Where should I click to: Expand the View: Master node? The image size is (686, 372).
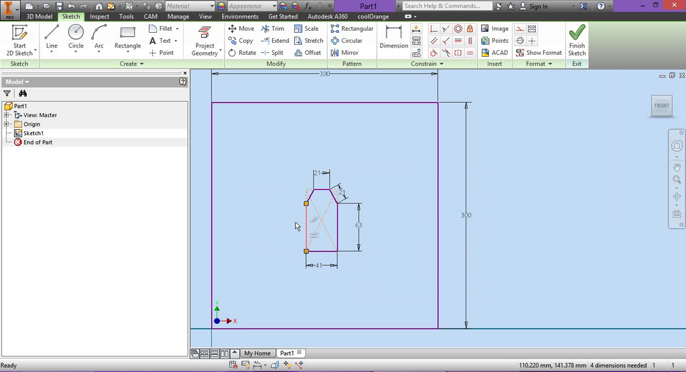(7, 115)
